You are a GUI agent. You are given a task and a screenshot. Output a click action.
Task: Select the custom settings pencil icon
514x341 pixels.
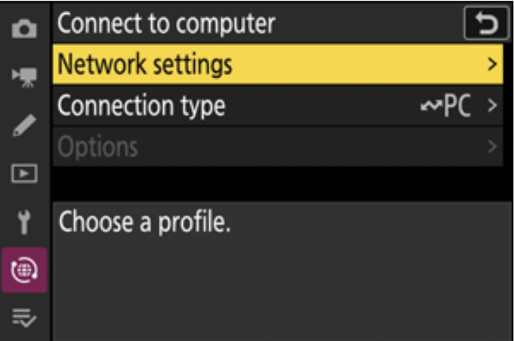click(25, 125)
